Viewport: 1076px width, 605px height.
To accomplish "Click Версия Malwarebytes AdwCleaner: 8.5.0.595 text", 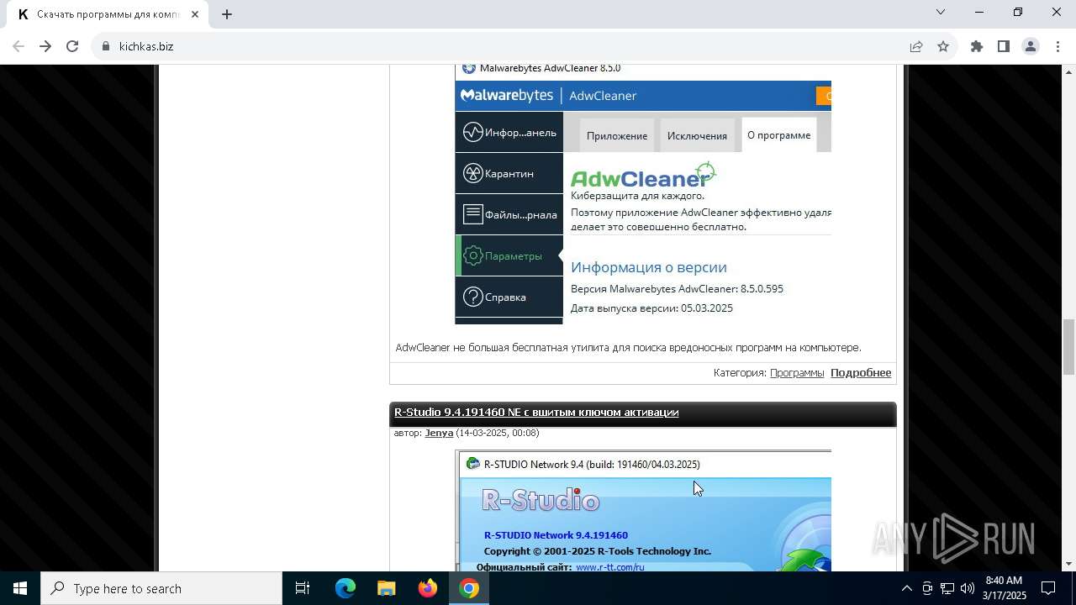I will tap(677, 289).
